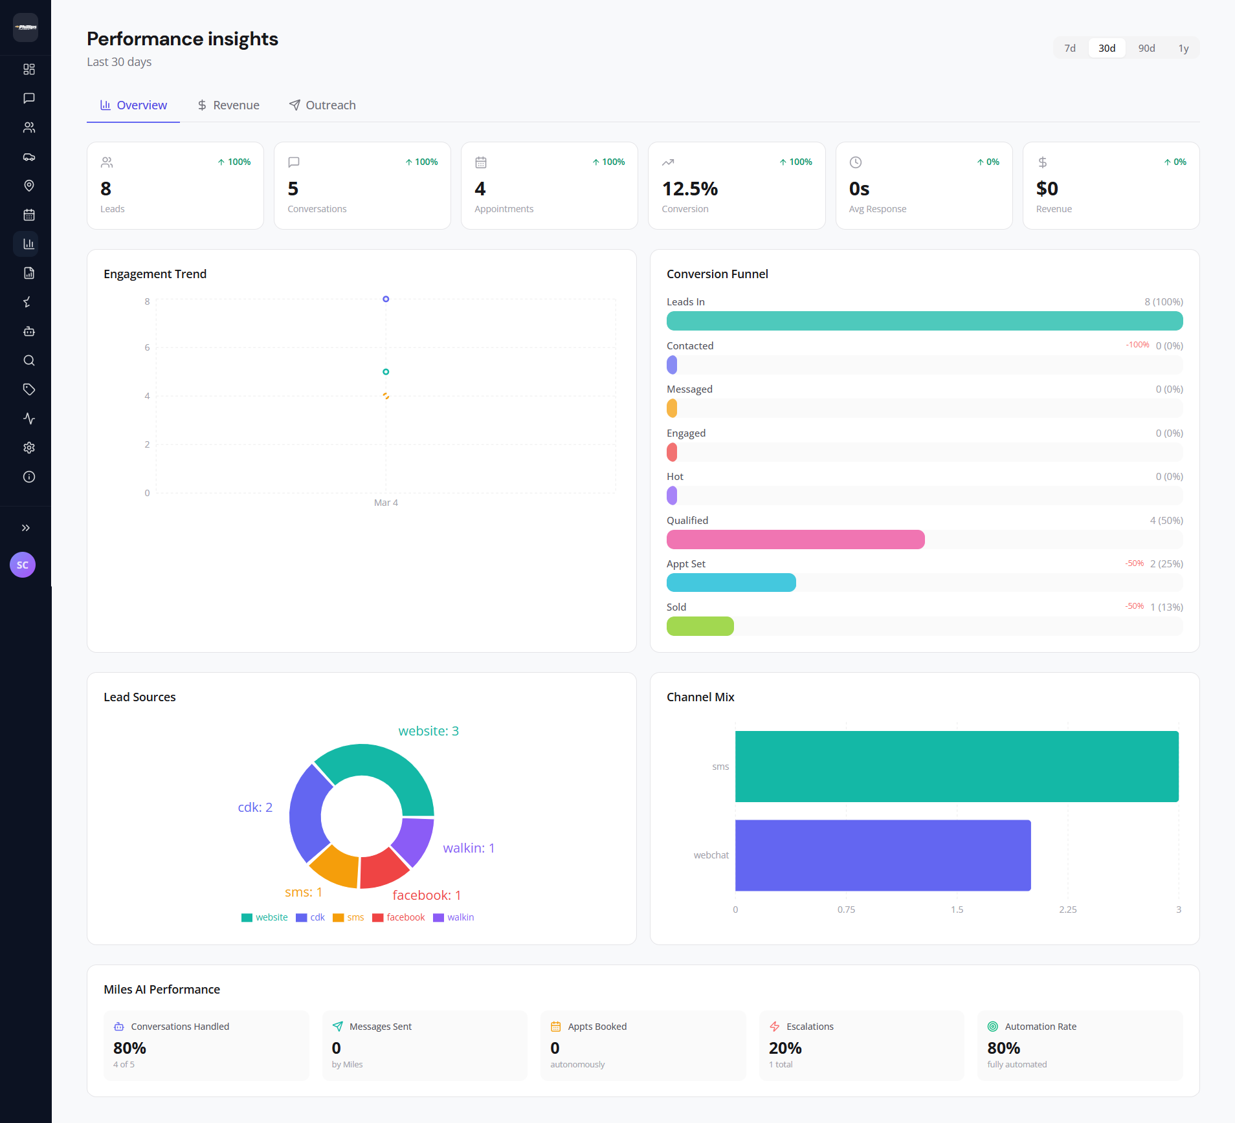Click the top data point at 8 in Engagement Trend
The height and width of the screenshot is (1123, 1235).
coord(386,299)
